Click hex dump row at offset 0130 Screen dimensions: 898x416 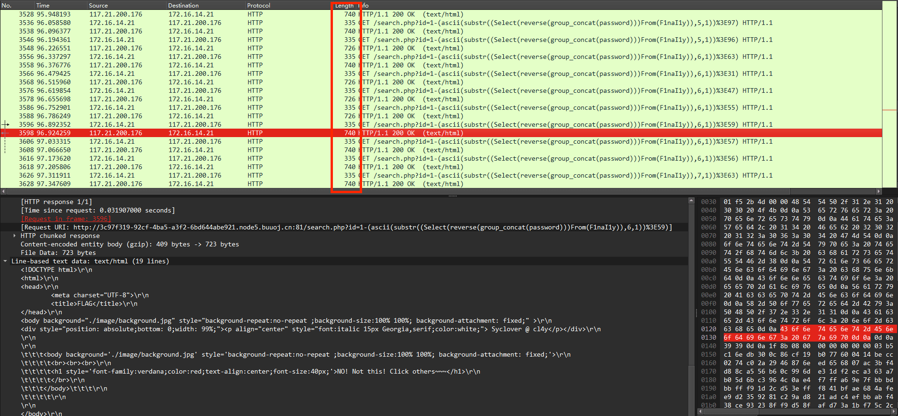797,337
